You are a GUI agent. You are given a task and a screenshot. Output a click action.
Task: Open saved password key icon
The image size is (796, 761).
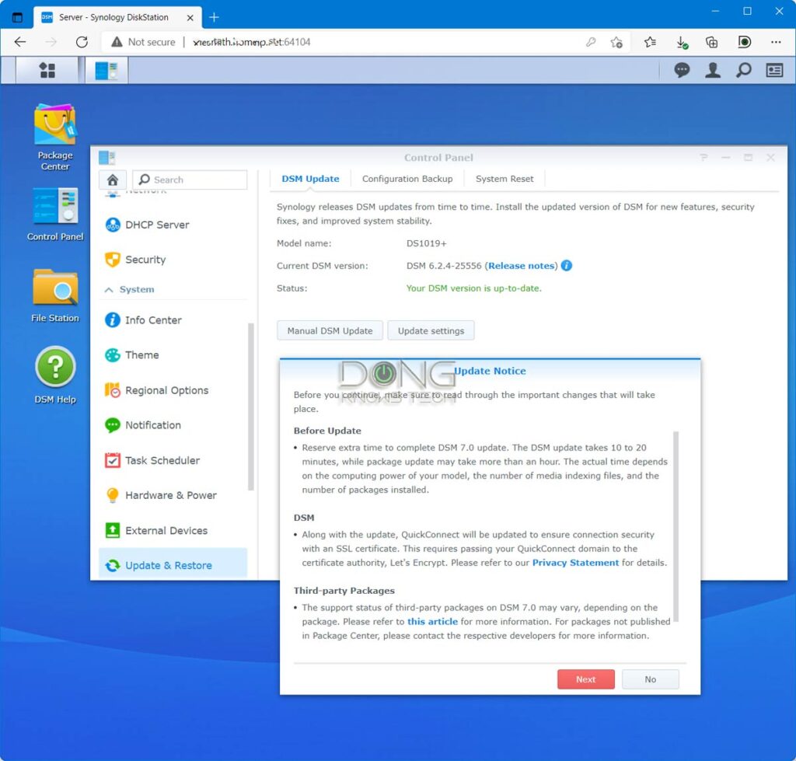pos(591,42)
